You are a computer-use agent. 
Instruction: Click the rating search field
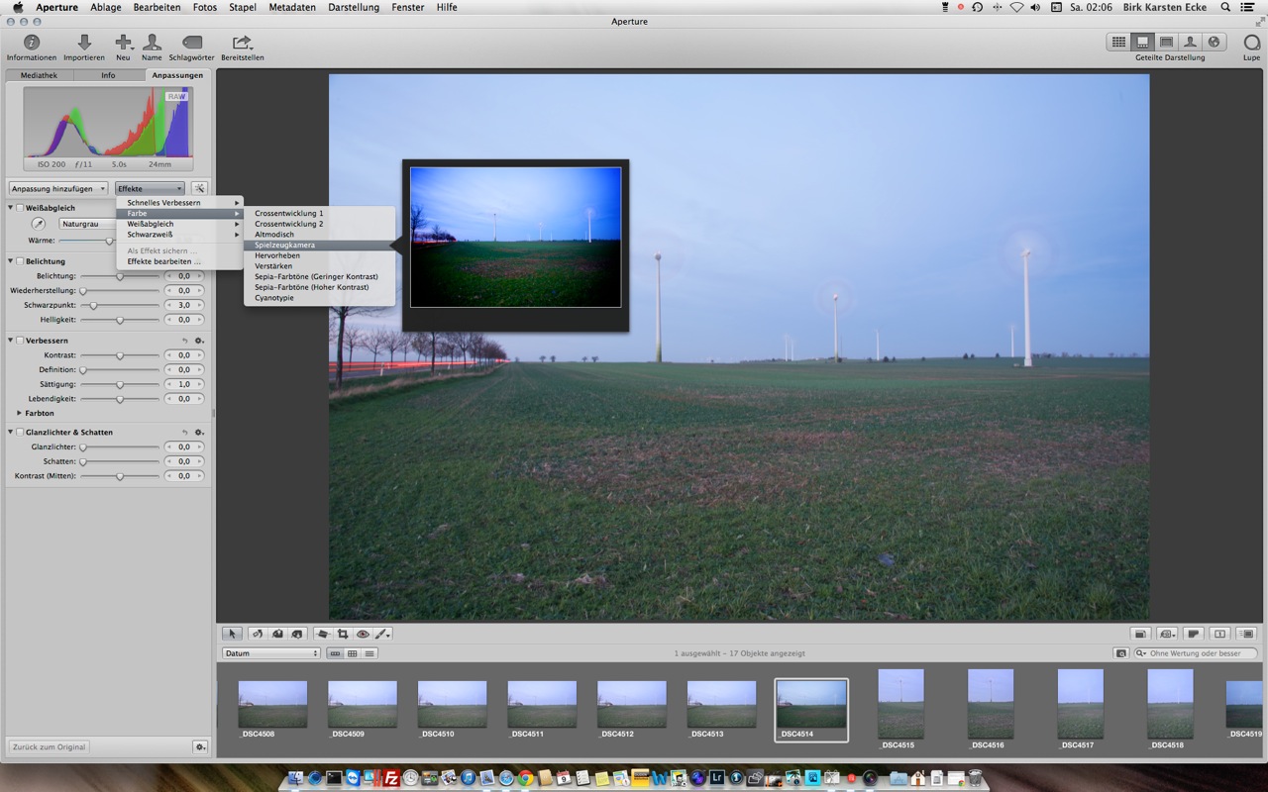point(1196,653)
